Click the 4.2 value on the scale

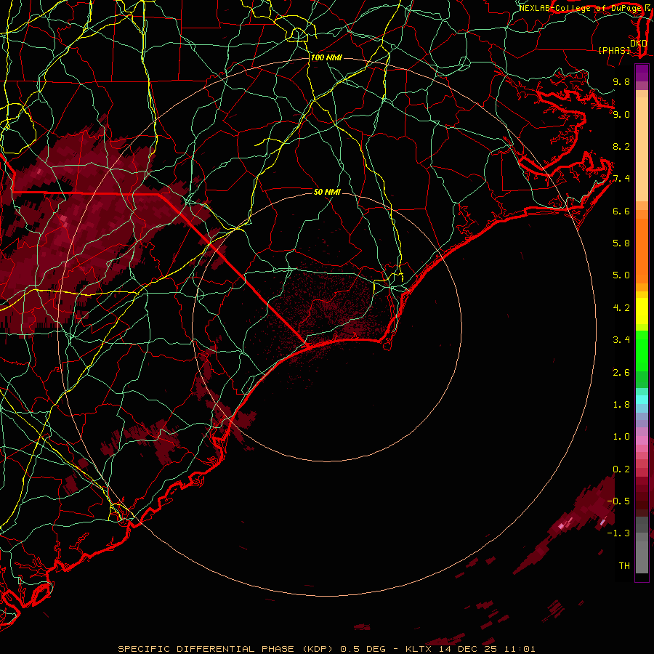click(x=621, y=308)
